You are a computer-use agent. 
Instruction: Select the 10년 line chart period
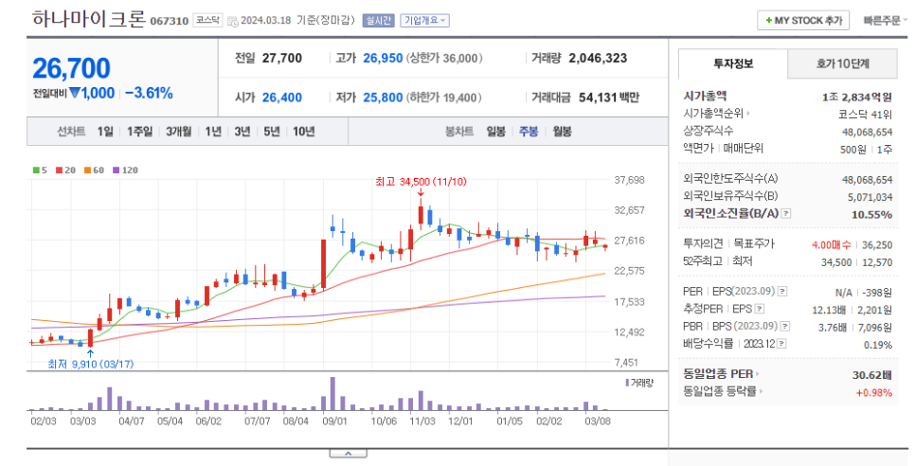pos(303,132)
